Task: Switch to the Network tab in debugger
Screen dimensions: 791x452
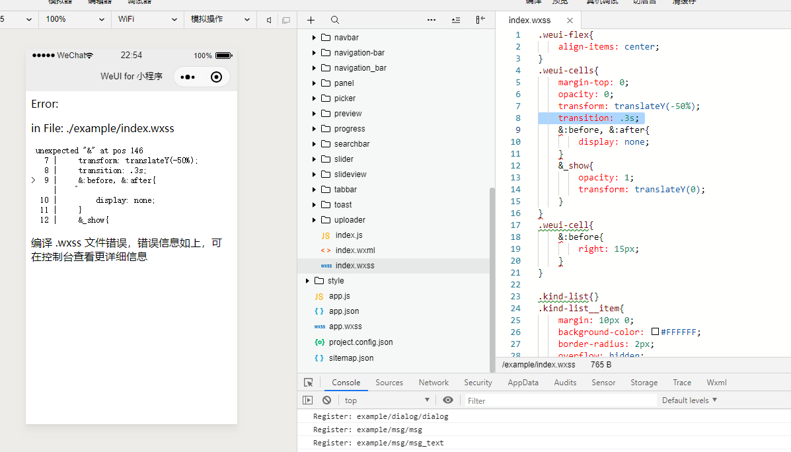Action: click(x=433, y=382)
